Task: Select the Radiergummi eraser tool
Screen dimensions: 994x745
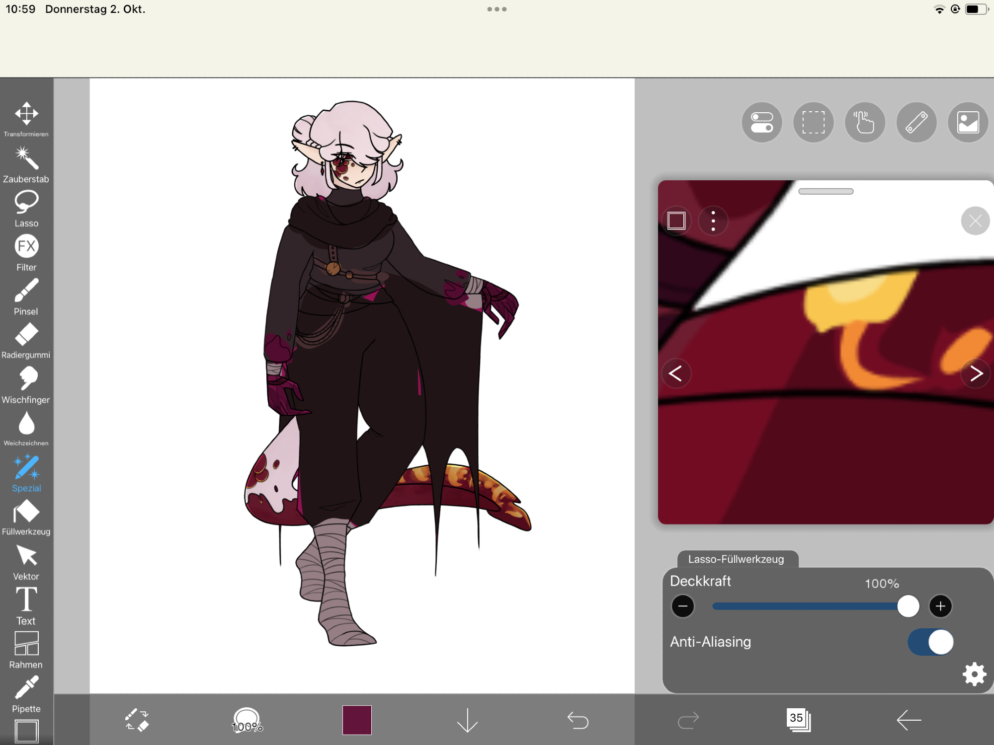Action: 26,340
